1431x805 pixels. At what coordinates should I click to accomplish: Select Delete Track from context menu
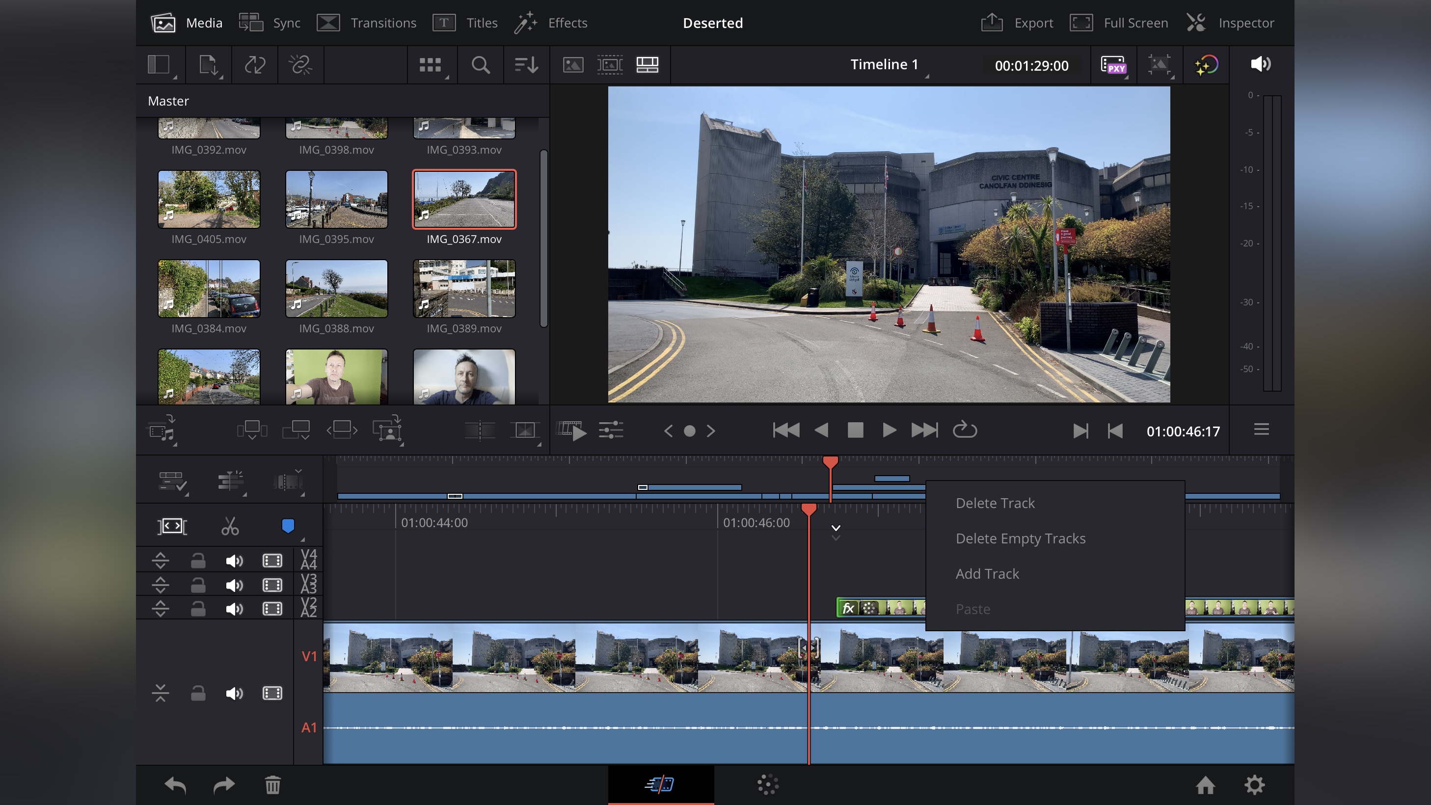(996, 503)
